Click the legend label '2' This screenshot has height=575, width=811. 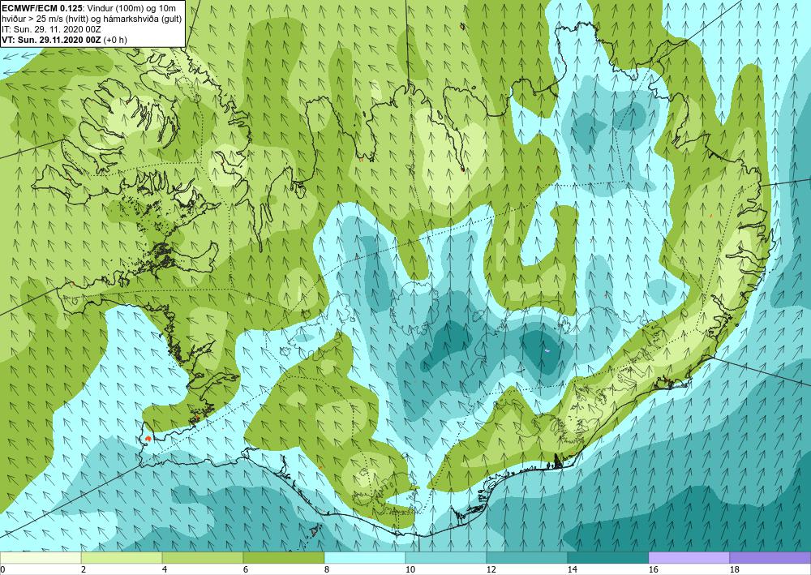coord(84,570)
